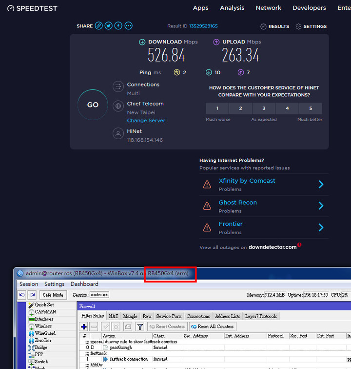Viewport: 351px width, 369px height.
Task: Rate HiNet customer service 1
Action: coord(217,108)
